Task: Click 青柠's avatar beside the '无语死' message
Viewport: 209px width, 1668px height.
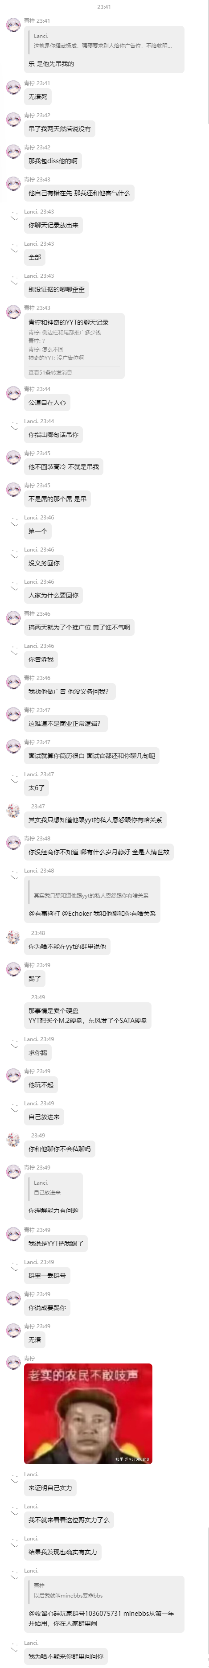Action: [13, 87]
